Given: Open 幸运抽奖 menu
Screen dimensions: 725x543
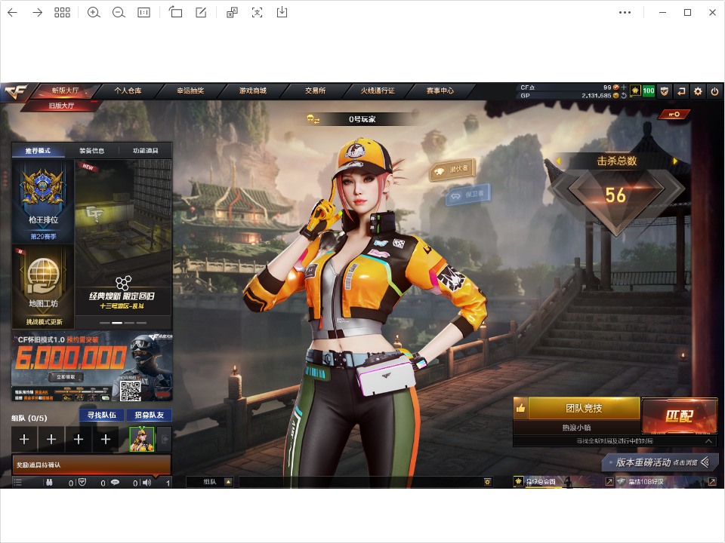Looking at the screenshot, I should 190,90.
